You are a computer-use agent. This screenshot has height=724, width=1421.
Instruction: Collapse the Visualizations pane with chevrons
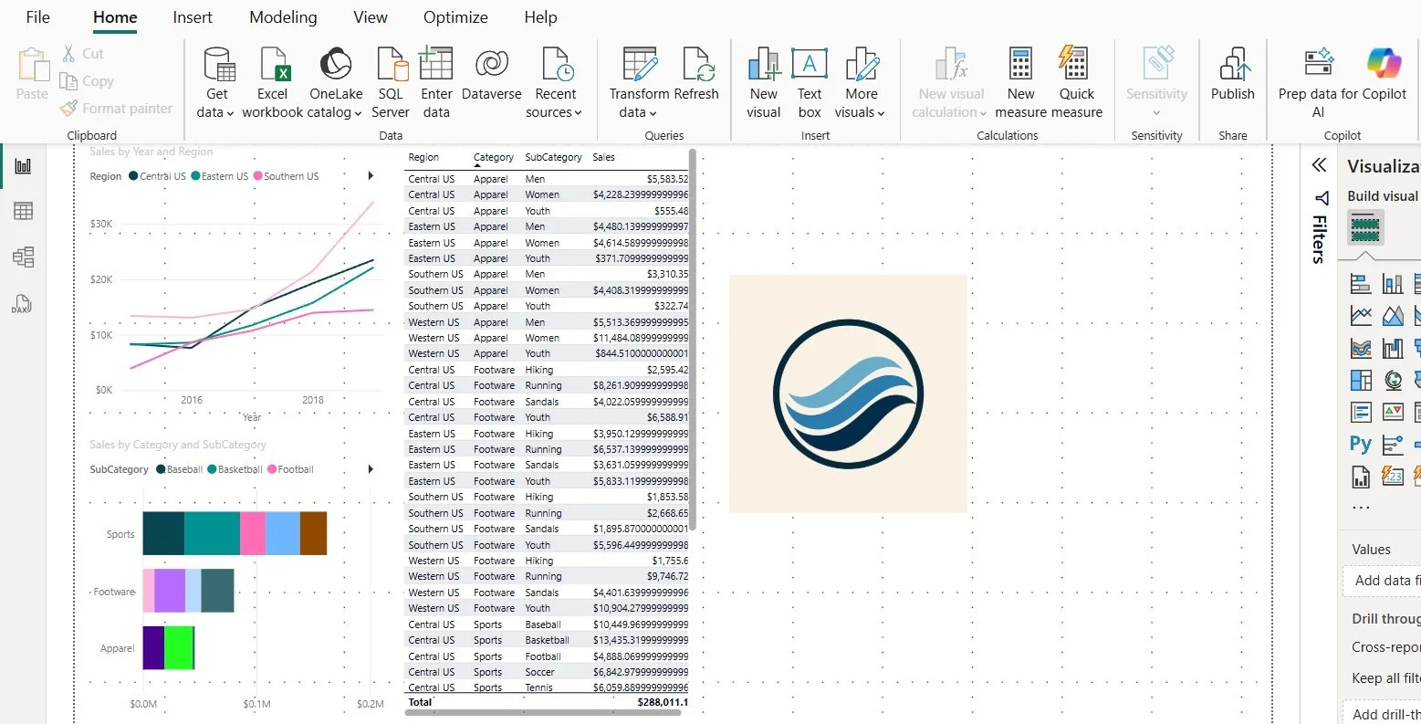pos(1319,164)
